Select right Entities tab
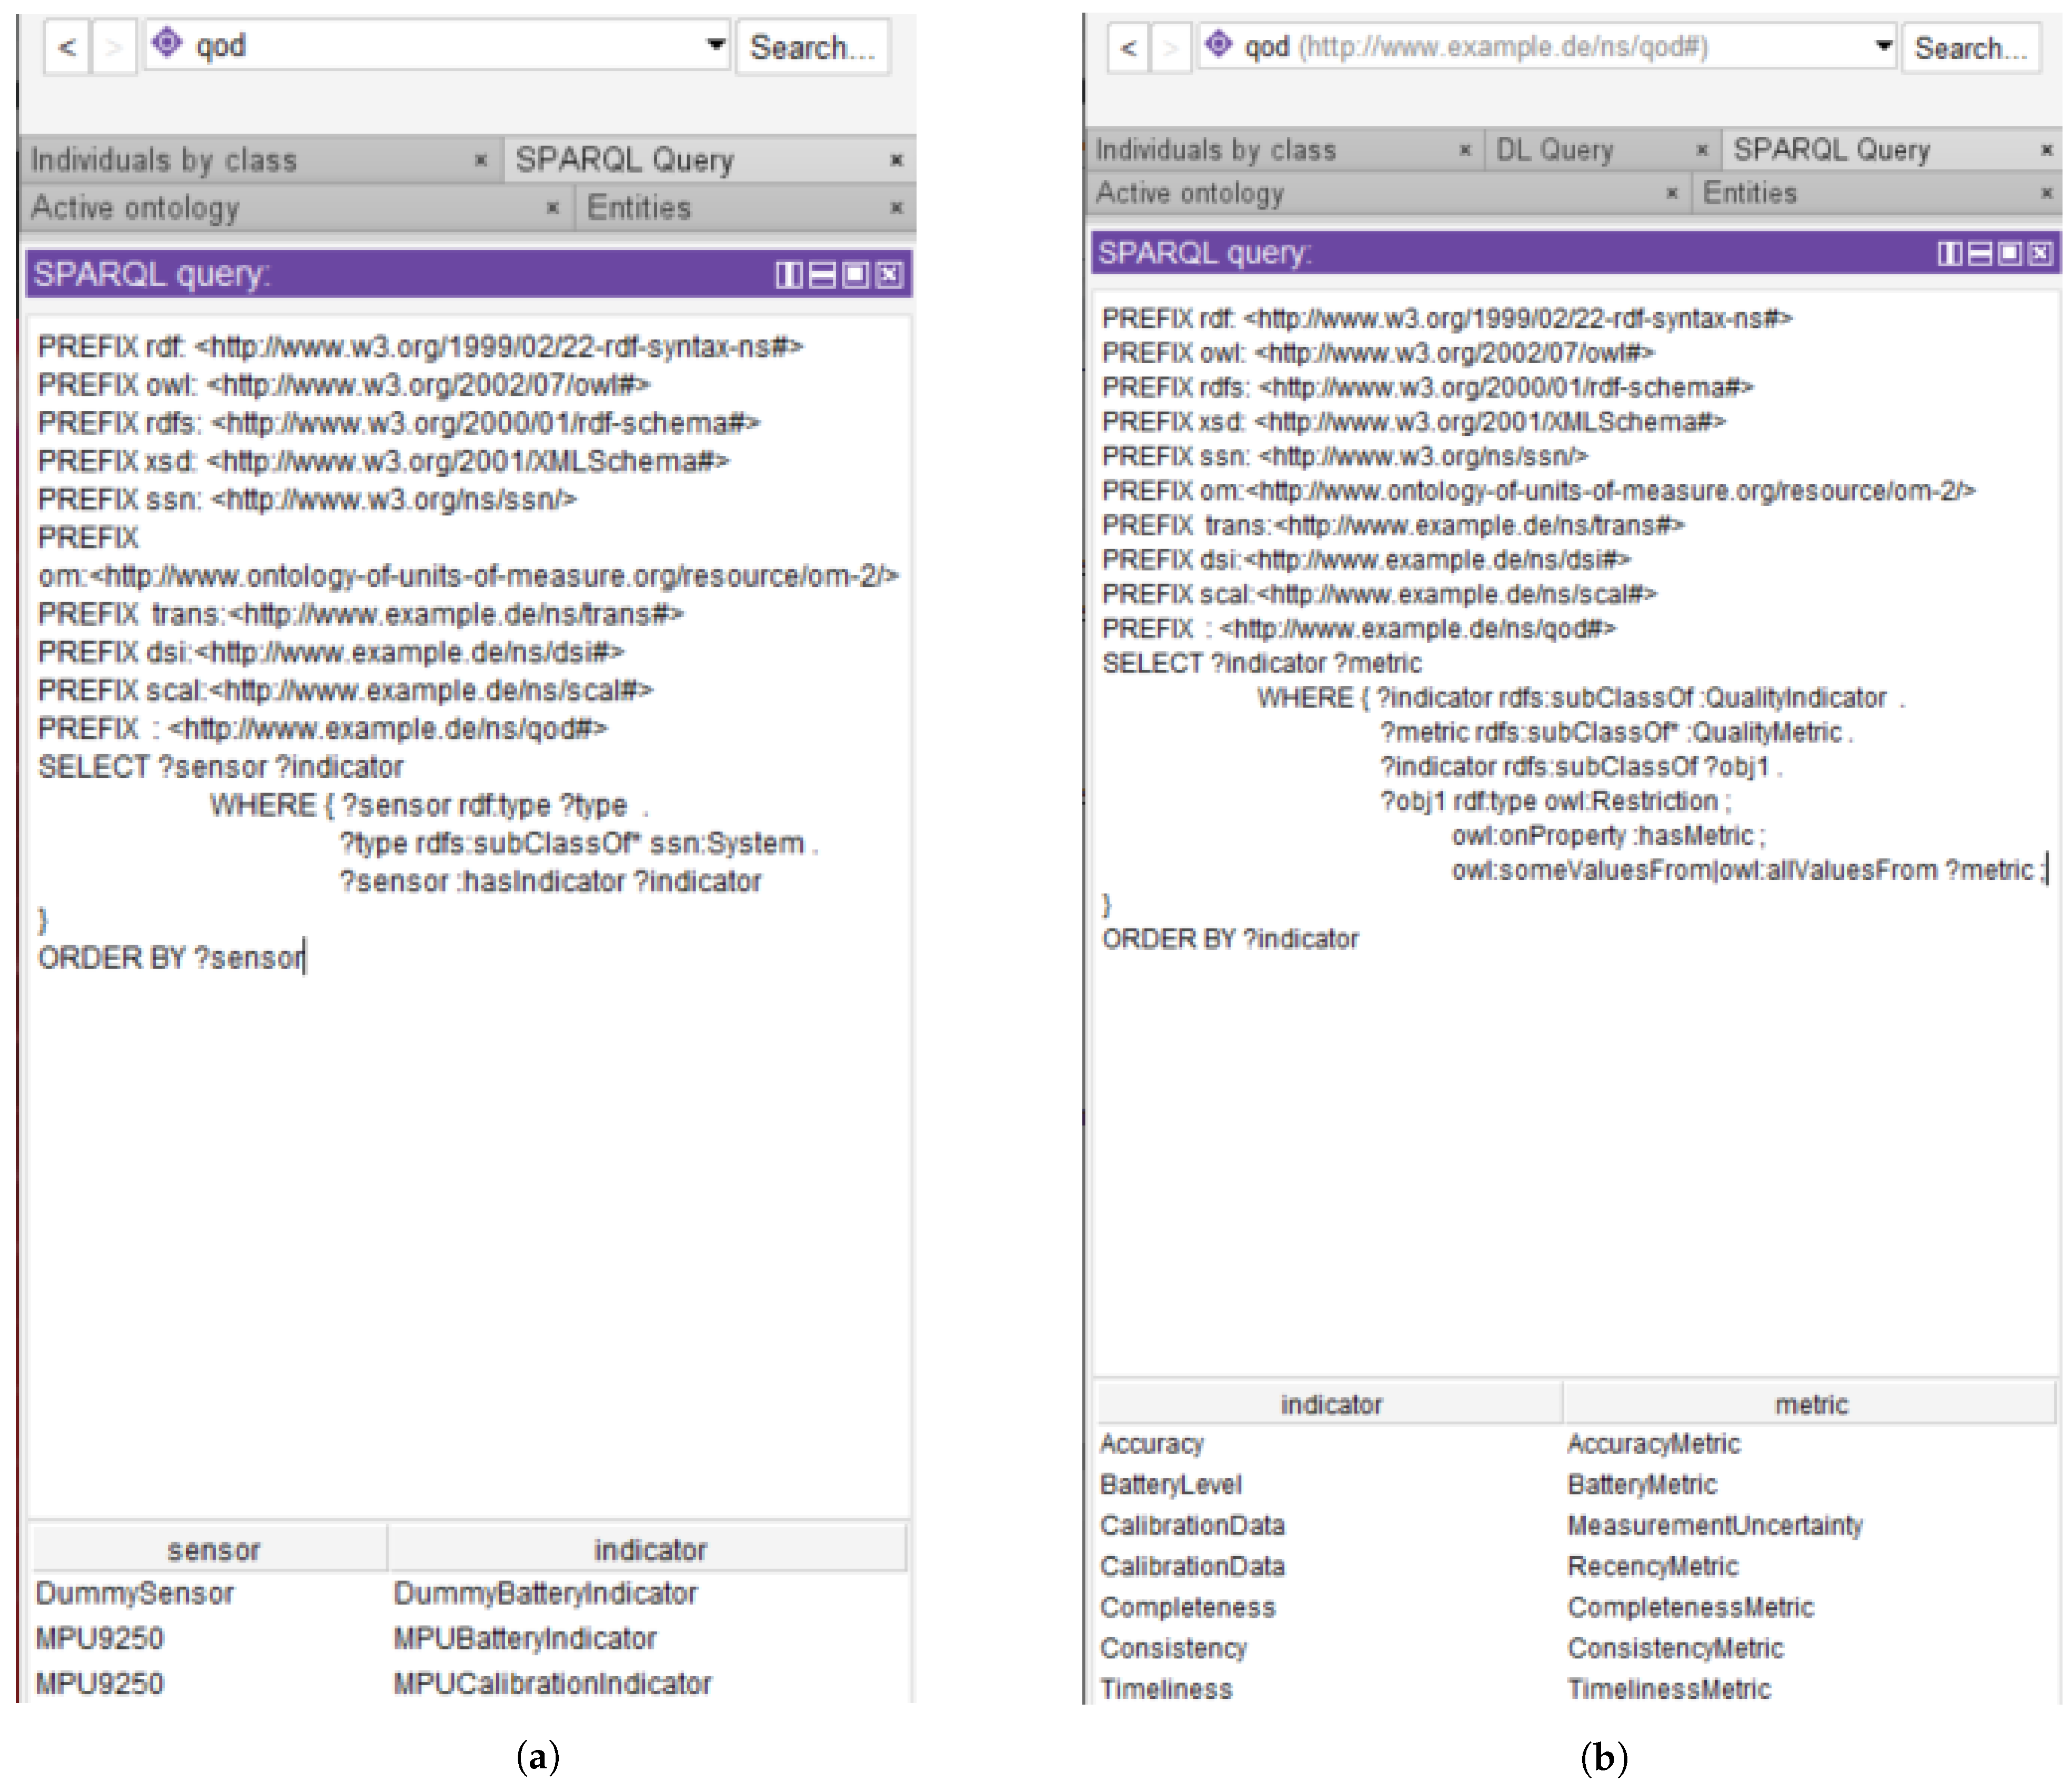The height and width of the screenshot is (1782, 2072). pyautogui.click(x=1750, y=192)
